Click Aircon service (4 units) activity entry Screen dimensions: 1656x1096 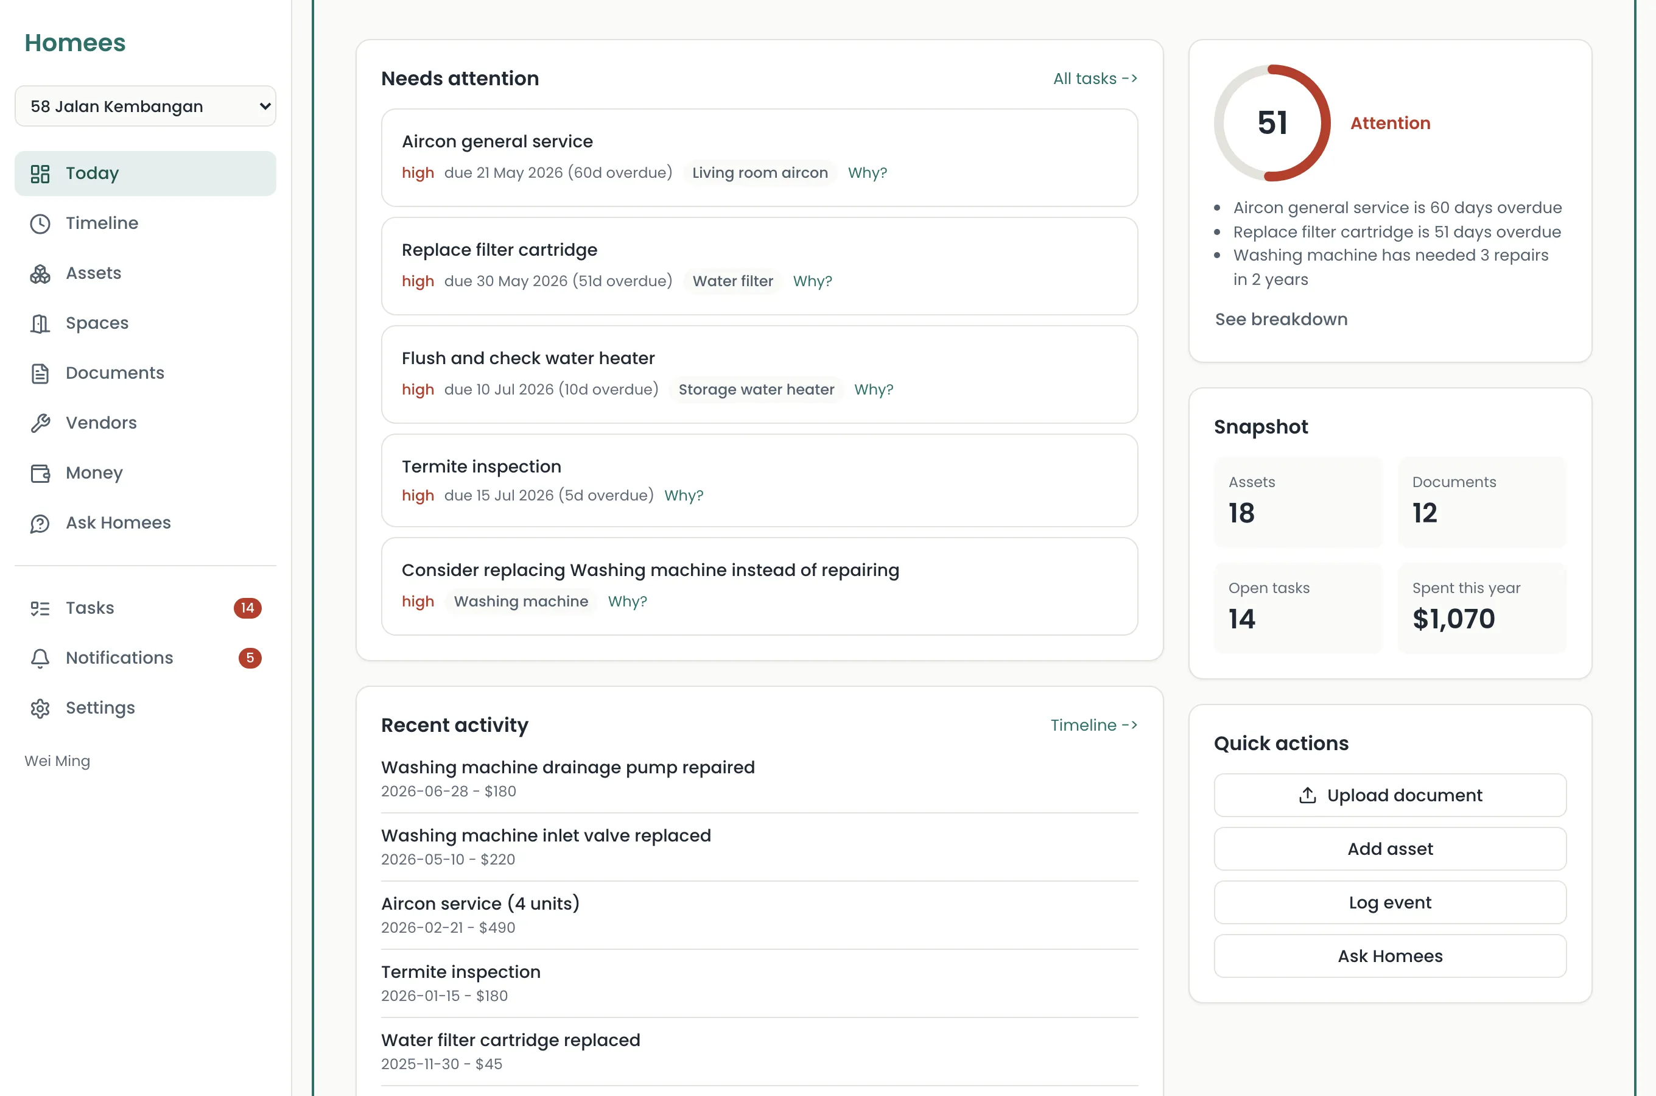760,915
